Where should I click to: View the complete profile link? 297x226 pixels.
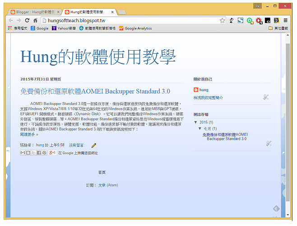208,98
